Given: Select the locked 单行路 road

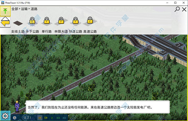Looking at the screenshot, I should tap(47, 21).
